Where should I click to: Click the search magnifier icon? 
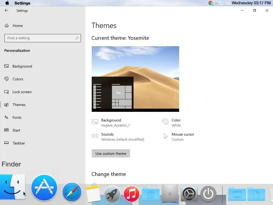[x=77, y=38]
